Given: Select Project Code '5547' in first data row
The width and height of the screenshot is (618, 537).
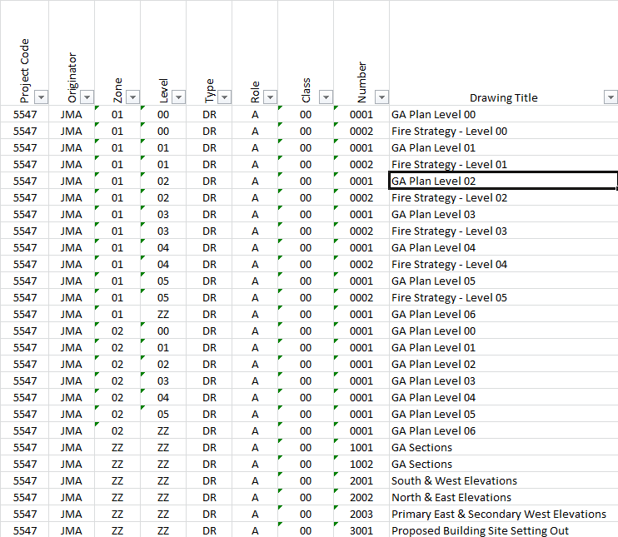Looking at the screenshot, I should pos(25,114).
